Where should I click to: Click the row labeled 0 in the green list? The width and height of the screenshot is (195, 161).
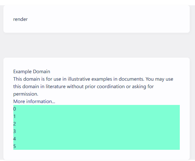97,109
